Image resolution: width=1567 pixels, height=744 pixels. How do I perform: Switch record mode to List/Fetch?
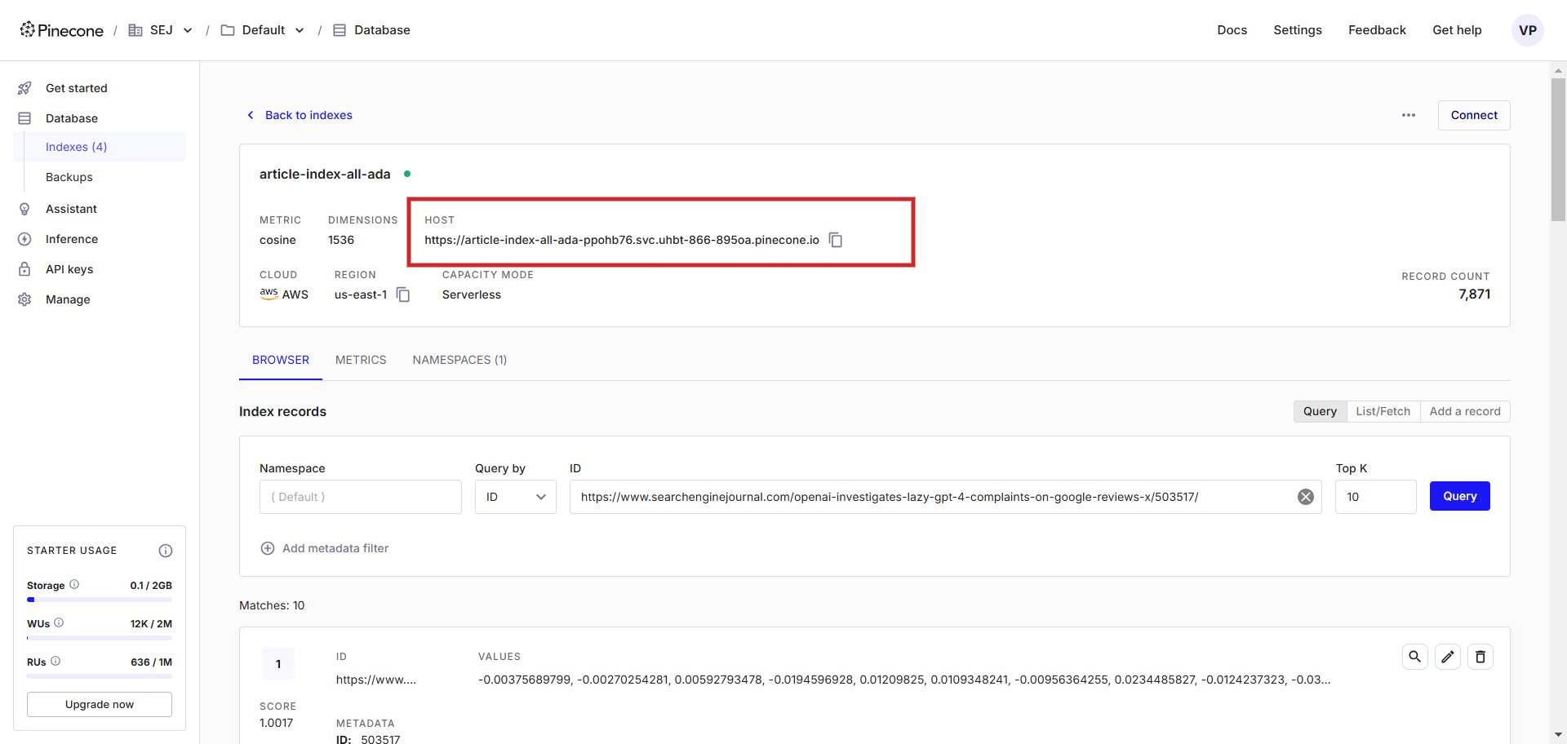(x=1383, y=411)
